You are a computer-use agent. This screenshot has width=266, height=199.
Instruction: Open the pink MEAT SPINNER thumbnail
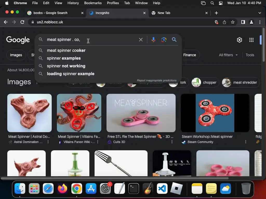[141, 113]
